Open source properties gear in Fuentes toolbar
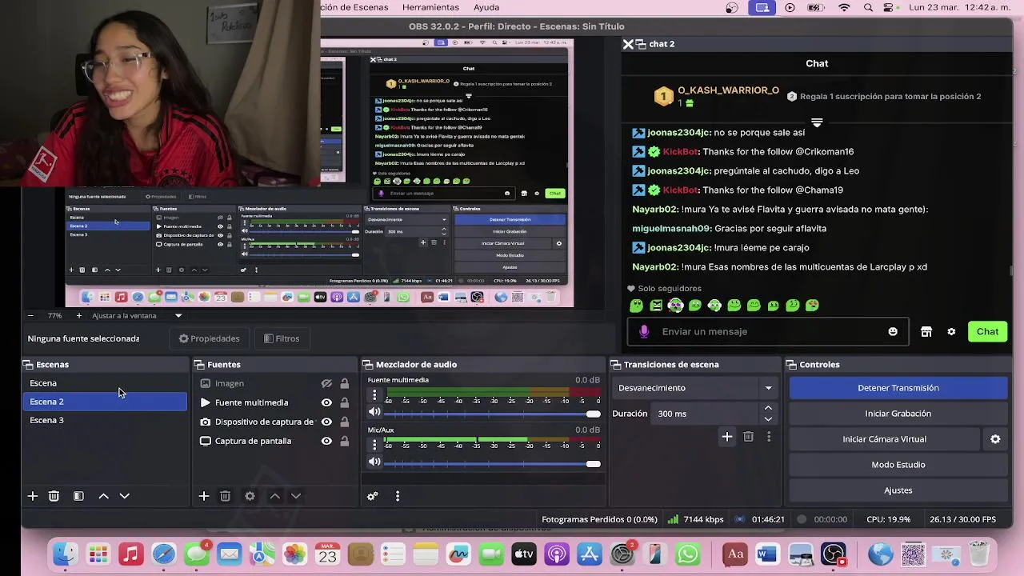1024x576 pixels. (250, 496)
